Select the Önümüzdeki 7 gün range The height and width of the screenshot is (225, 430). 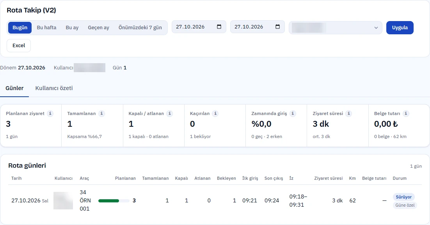pos(140,28)
